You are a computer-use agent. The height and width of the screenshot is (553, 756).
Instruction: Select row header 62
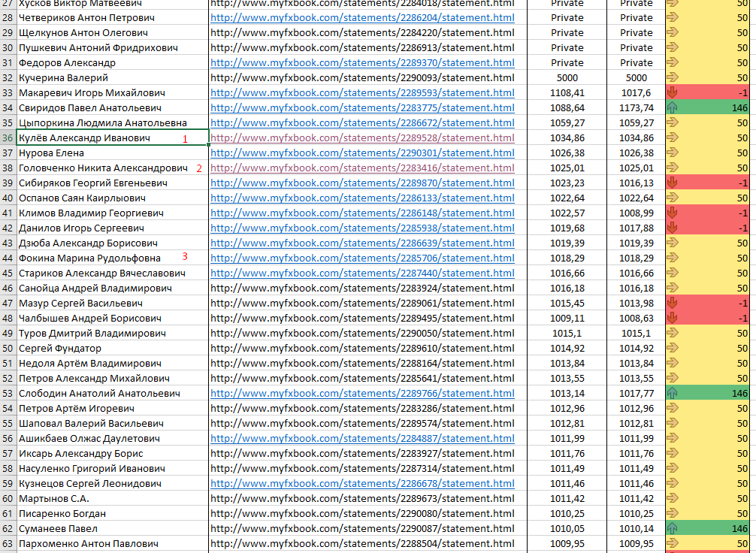[8, 528]
